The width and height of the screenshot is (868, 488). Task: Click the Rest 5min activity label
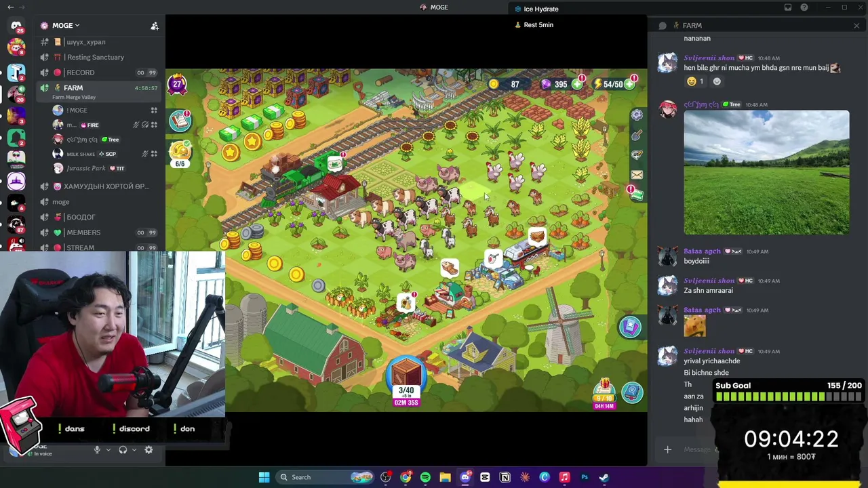click(538, 25)
